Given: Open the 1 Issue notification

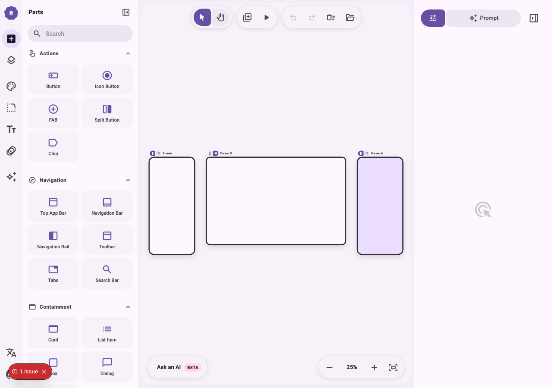Looking at the screenshot, I should [25, 372].
